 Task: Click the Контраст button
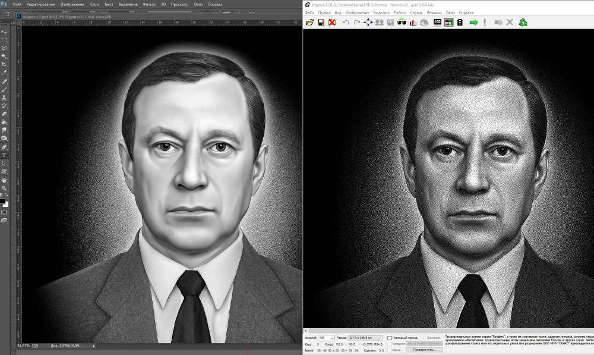coord(432,338)
